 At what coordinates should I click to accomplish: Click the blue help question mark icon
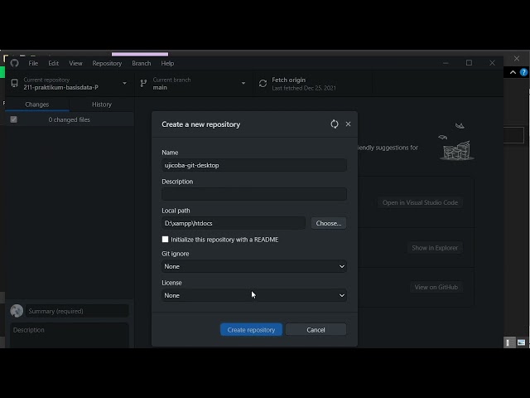click(x=523, y=72)
